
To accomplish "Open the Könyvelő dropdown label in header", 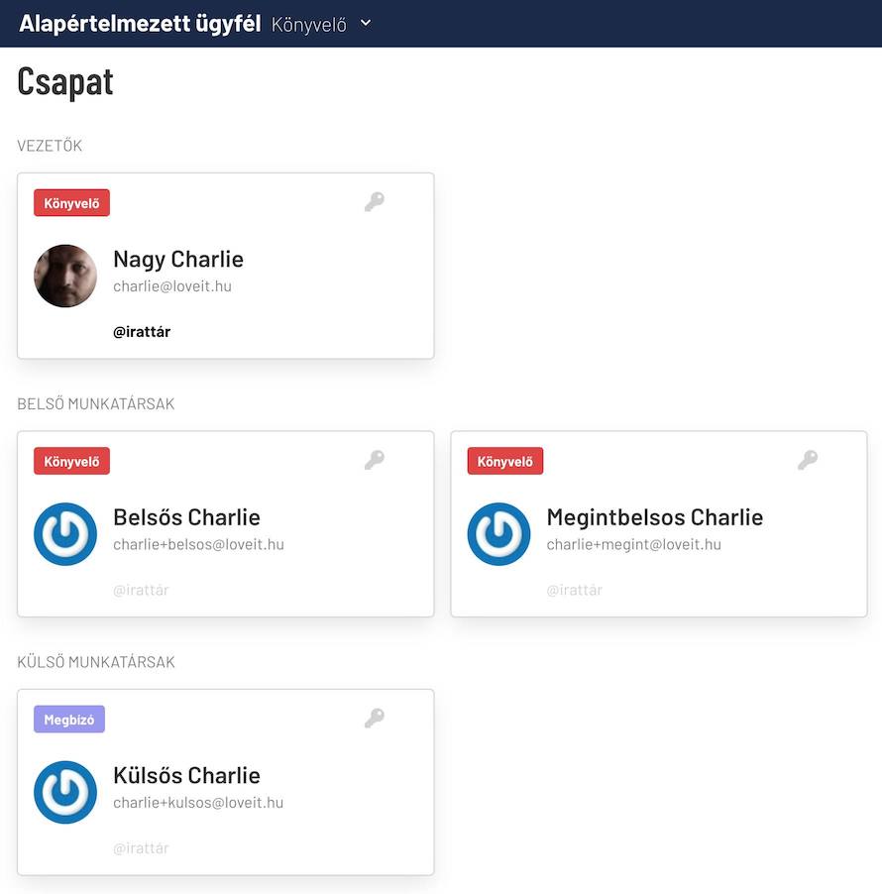I will coord(308,24).
